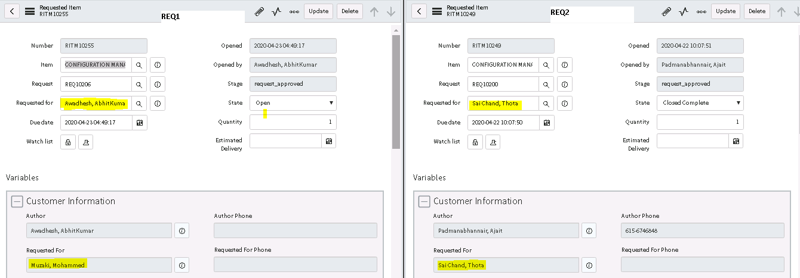Viewport: 800px width, 278px height.
Task: Open attachments on RITM10249 form
Action: [666, 11]
